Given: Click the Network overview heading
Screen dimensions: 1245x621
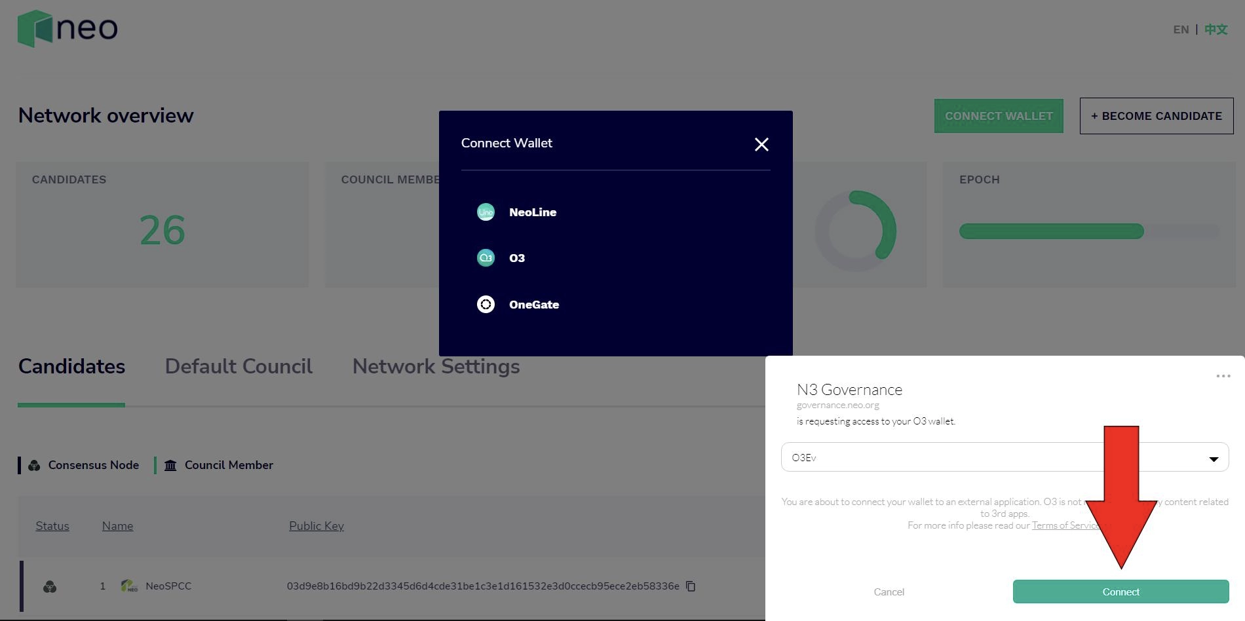Looking at the screenshot, I should pos(105,115).
